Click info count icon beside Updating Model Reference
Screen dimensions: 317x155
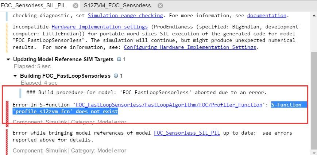tap(119, 59)
